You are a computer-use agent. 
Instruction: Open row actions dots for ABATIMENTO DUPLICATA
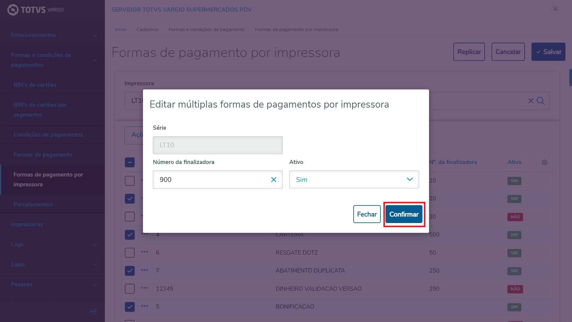point(144,270)
